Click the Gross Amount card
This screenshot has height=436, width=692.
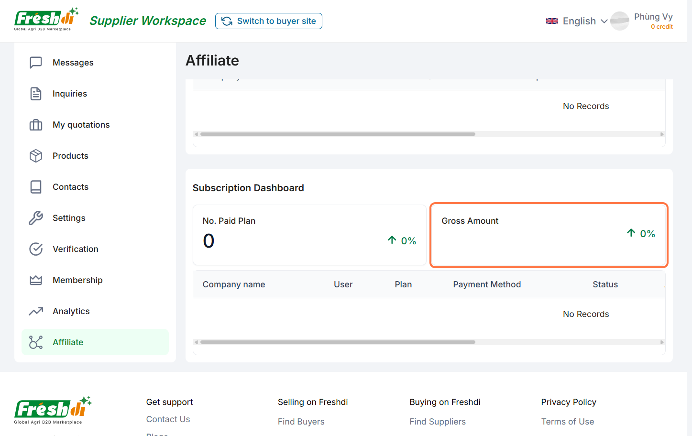[549, 235]
